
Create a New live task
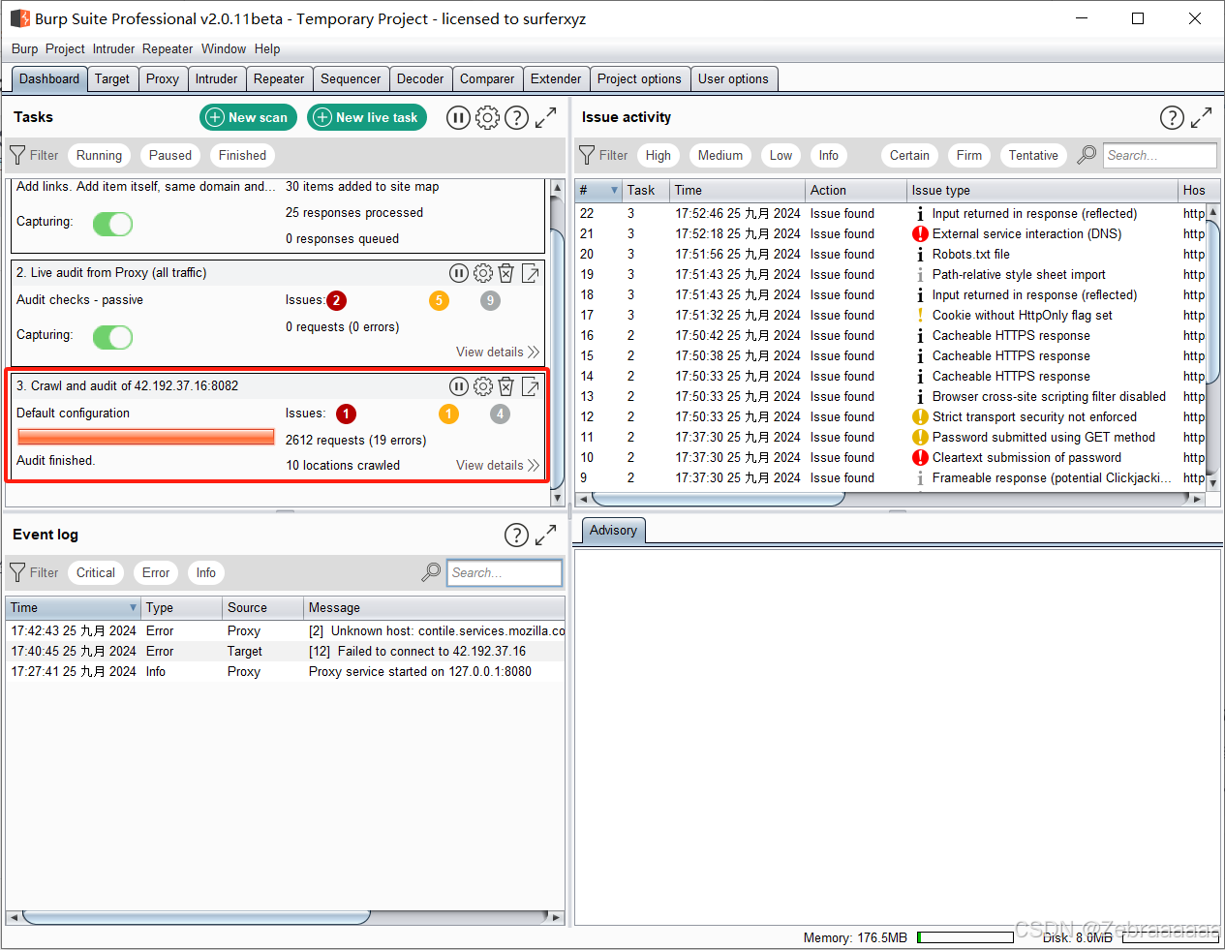point(367,117)
